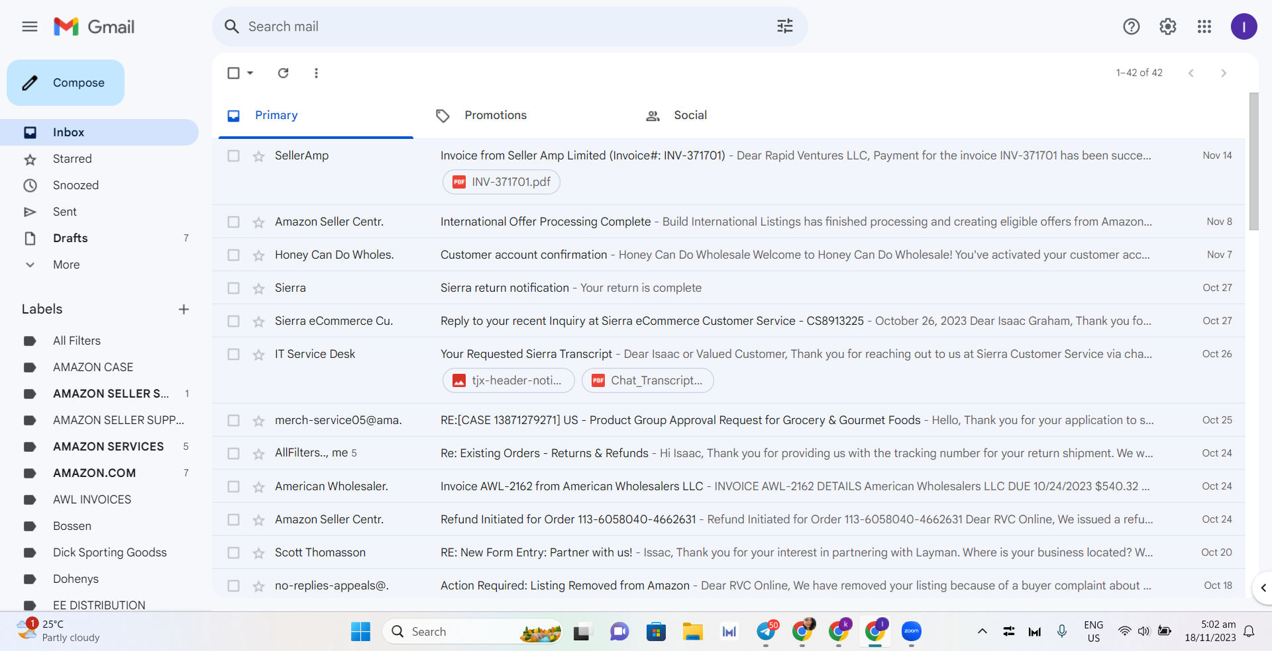Show hidden system tray icons

(x=982, y=632)
